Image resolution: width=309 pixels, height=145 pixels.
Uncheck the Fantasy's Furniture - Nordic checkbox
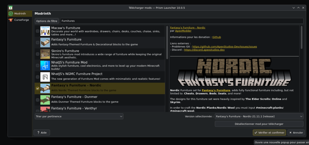coord(37,89)
